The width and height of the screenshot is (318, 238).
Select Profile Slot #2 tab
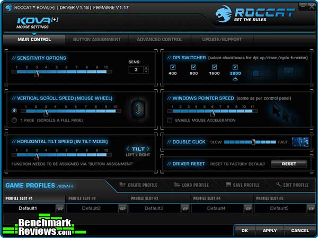pyautogui.click(x=96, y=198)
